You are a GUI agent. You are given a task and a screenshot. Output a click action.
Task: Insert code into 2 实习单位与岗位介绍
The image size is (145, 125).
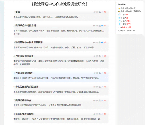94,26
